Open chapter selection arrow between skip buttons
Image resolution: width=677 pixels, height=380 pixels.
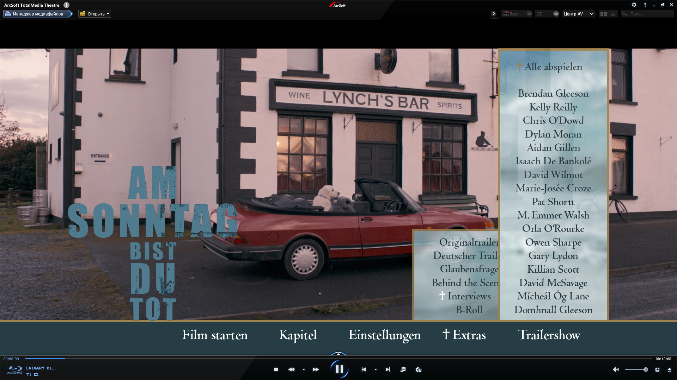(x=376, y=369)
